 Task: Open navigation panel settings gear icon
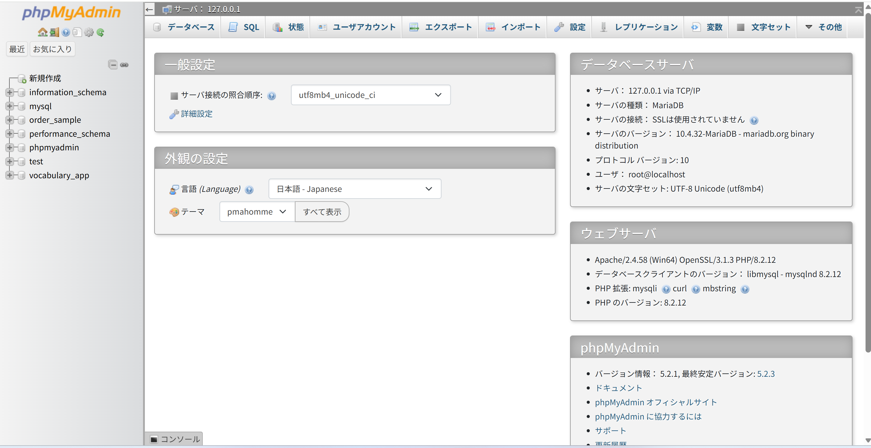(89, 32)
